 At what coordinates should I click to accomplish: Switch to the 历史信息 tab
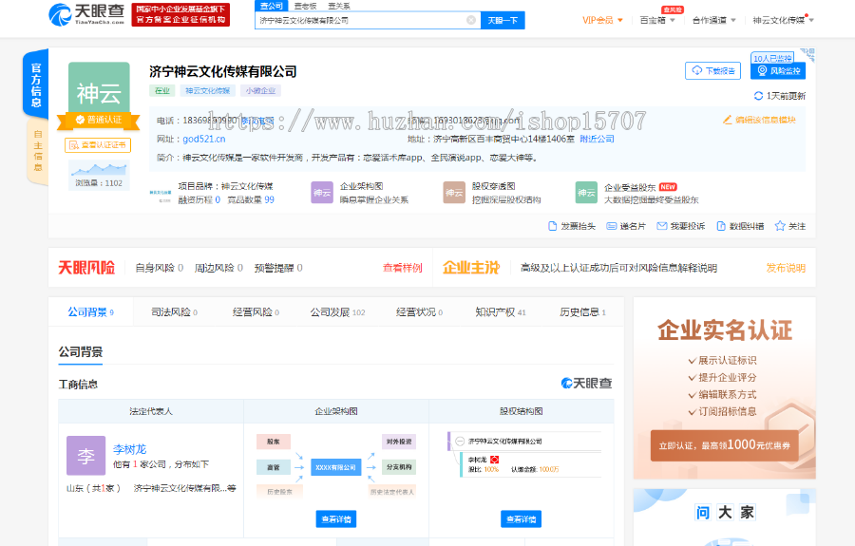(582, 312)
